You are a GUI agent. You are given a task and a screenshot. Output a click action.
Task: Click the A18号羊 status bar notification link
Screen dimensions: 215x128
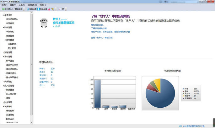click(x=194, y=126)
